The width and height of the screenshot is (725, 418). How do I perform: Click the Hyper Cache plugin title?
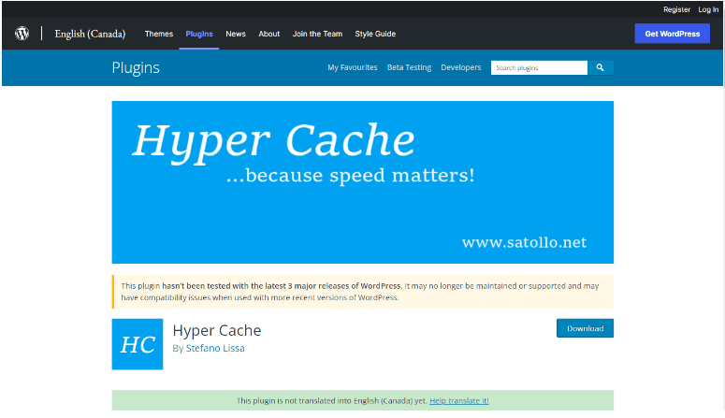click(217, 330)
